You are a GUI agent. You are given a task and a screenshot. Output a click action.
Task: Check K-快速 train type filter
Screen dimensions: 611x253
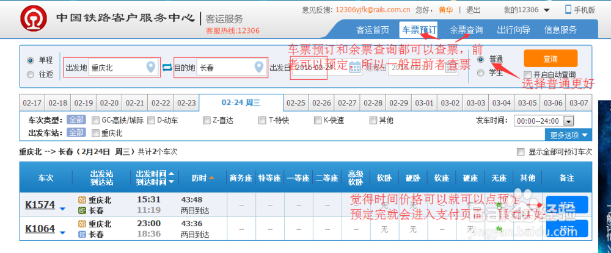318,121
